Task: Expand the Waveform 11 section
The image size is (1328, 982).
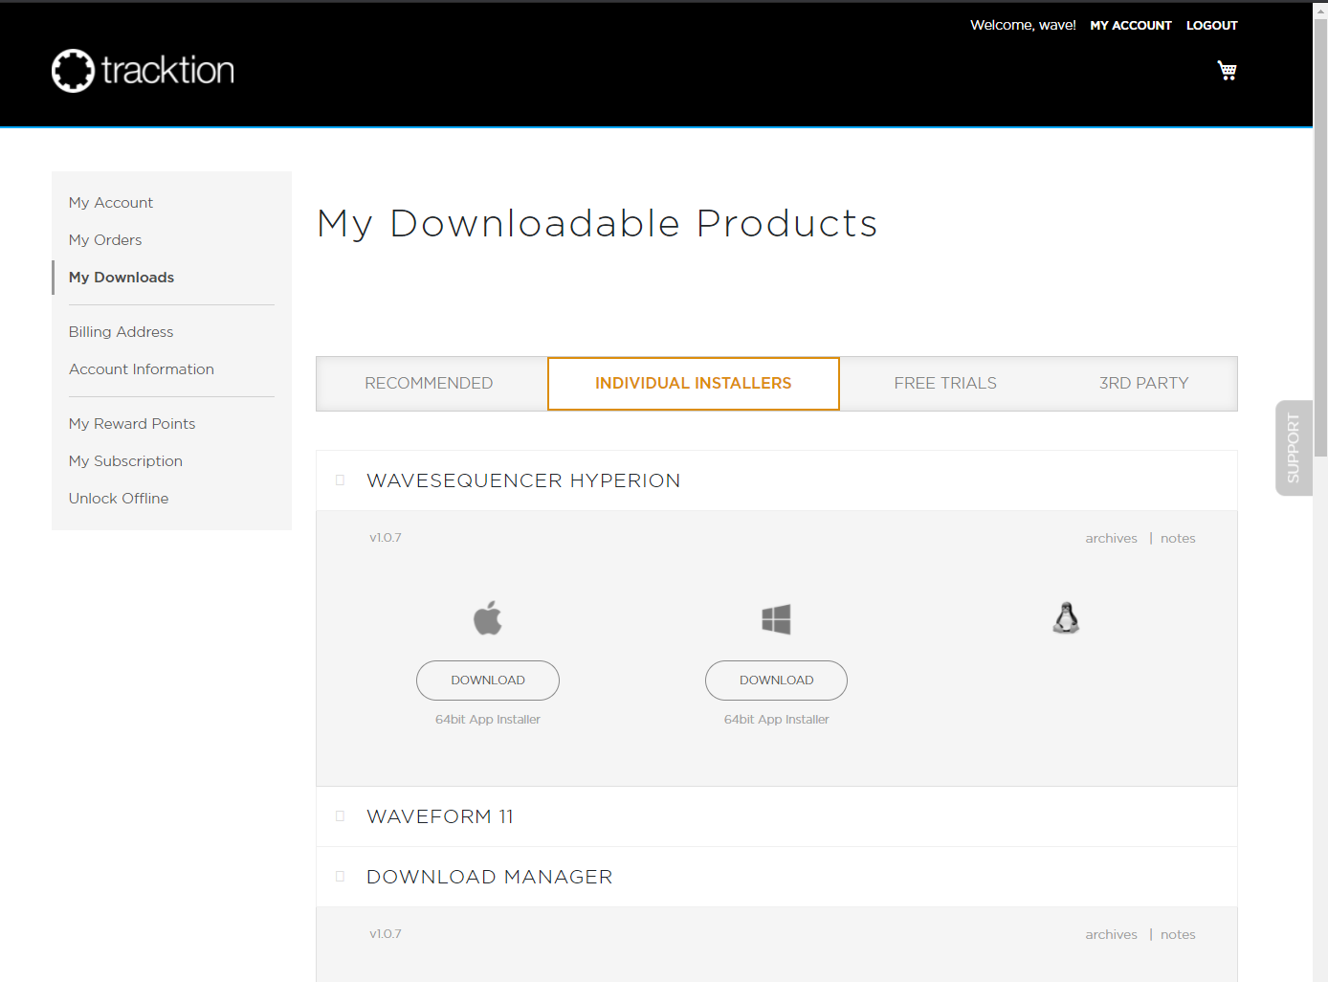Action: 777,816
